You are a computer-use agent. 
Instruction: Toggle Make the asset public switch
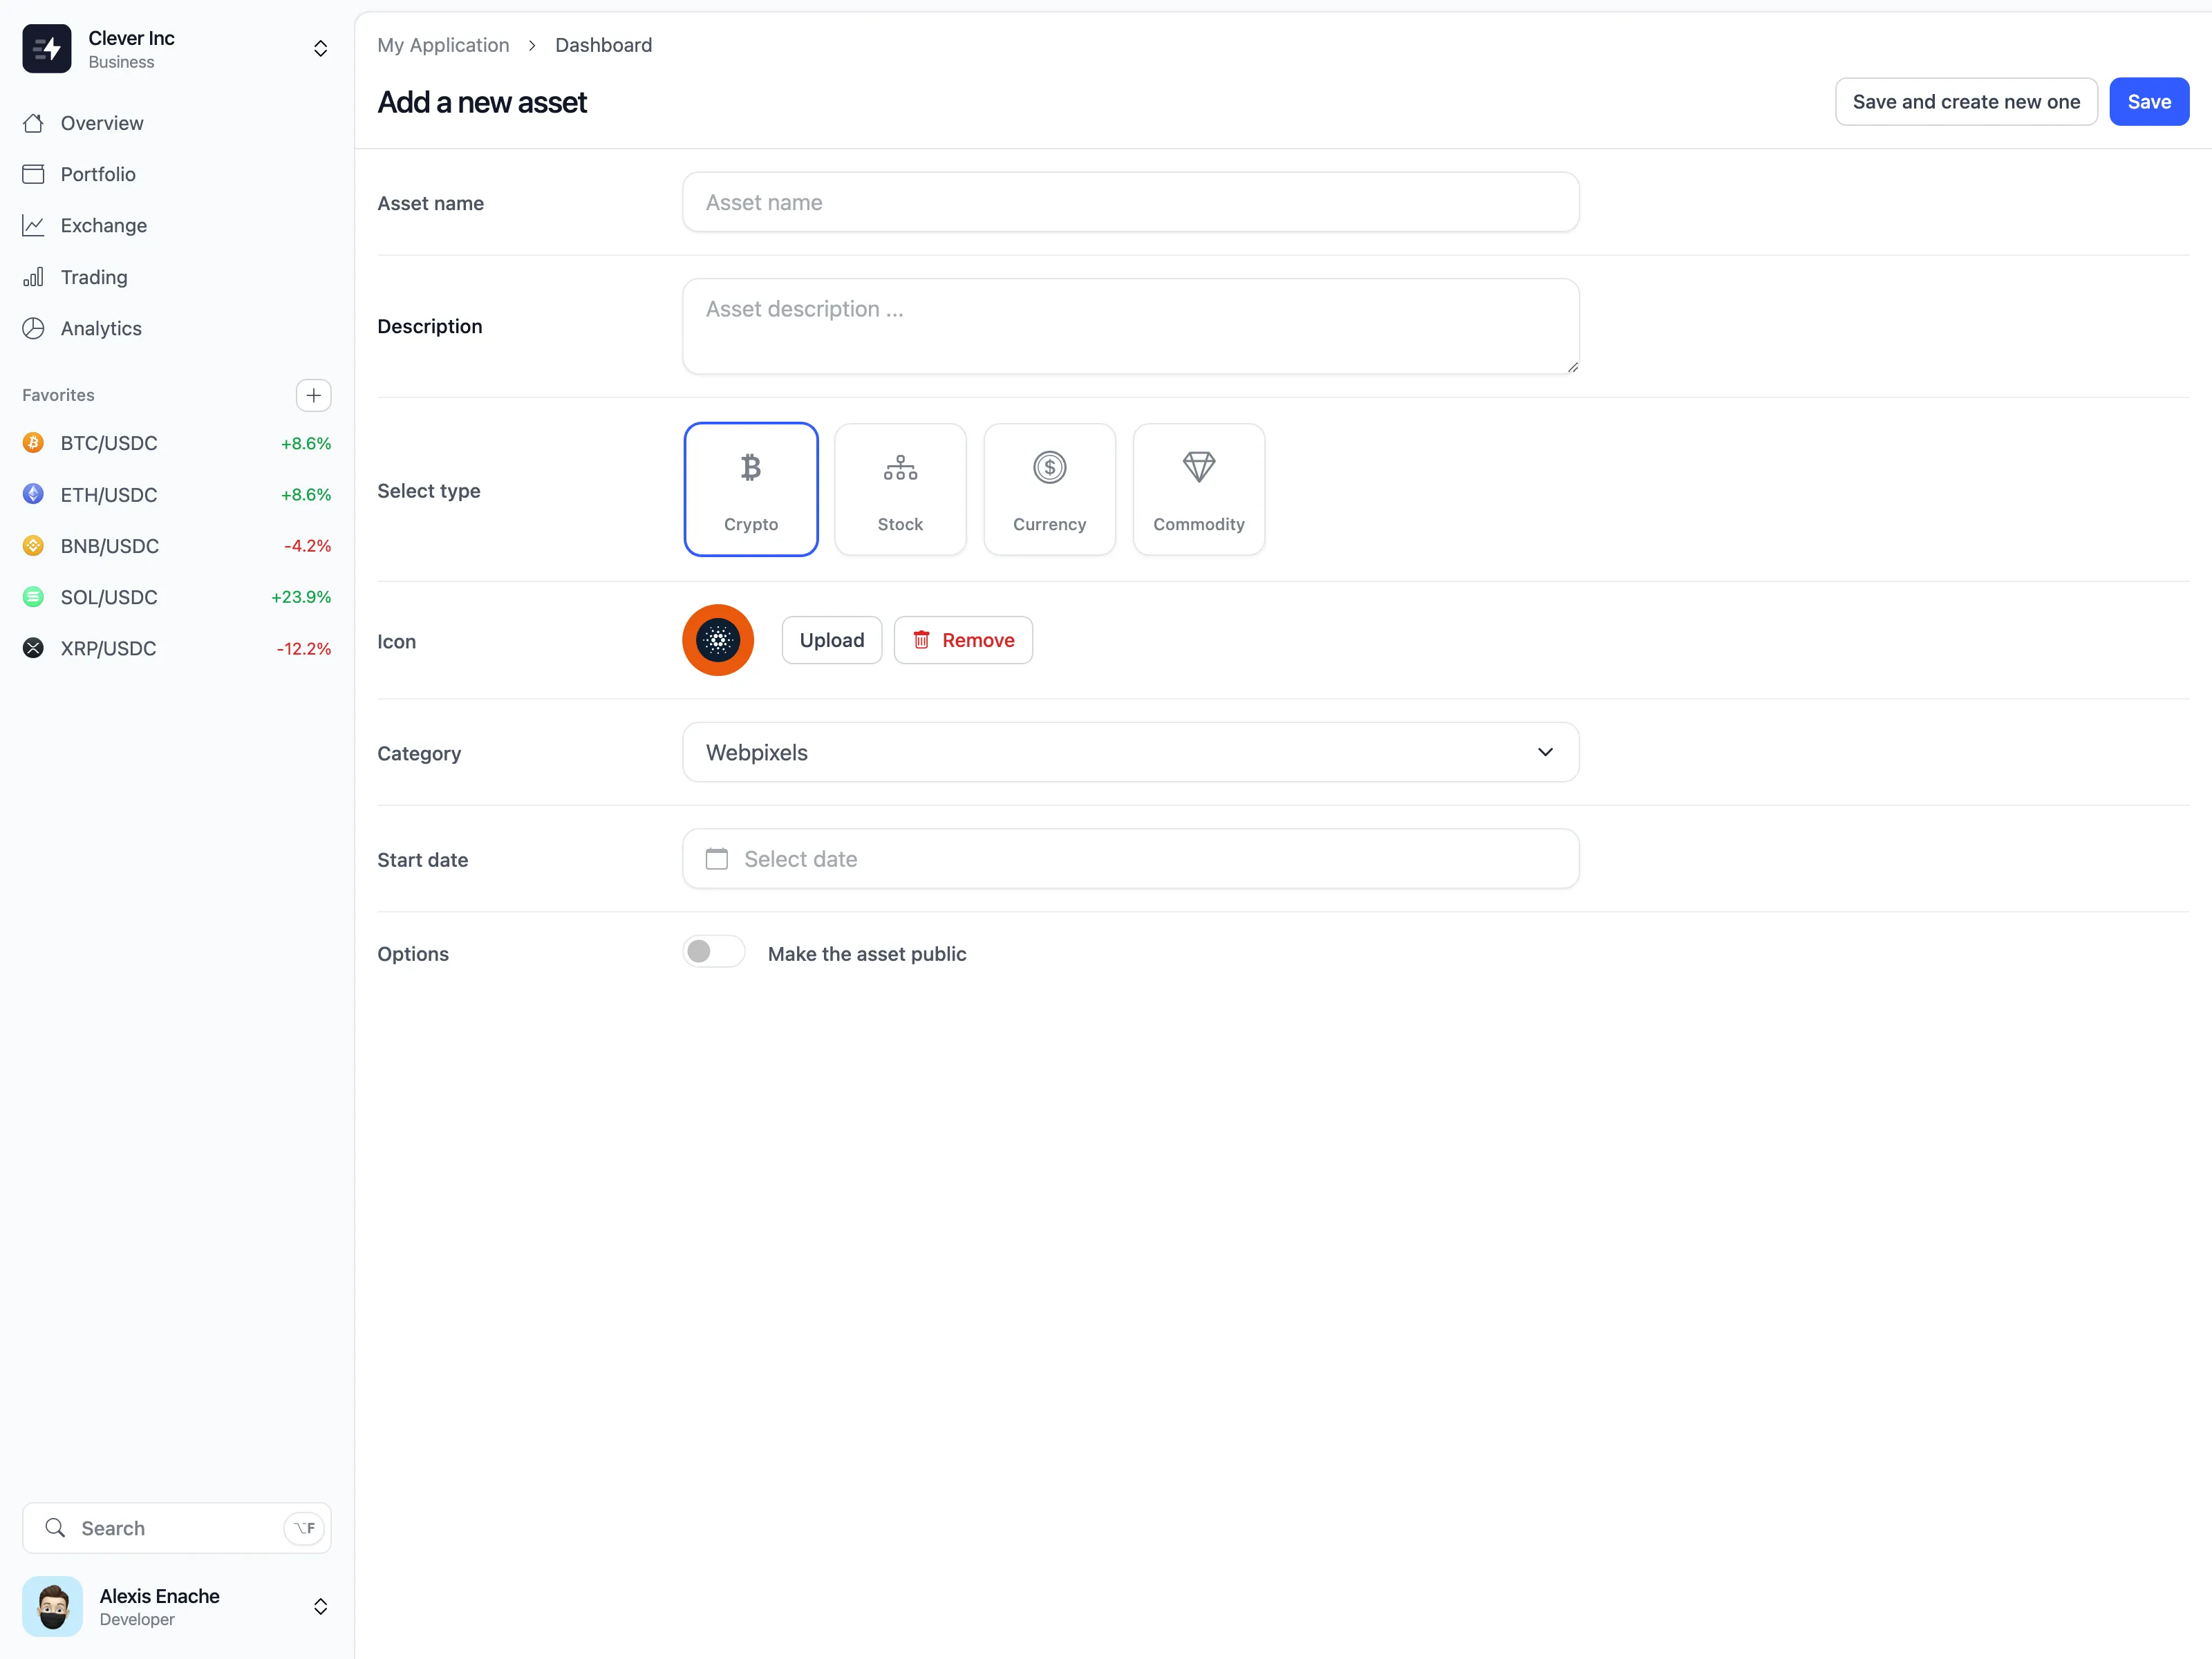pyautogui.click(x=713, y=952)
